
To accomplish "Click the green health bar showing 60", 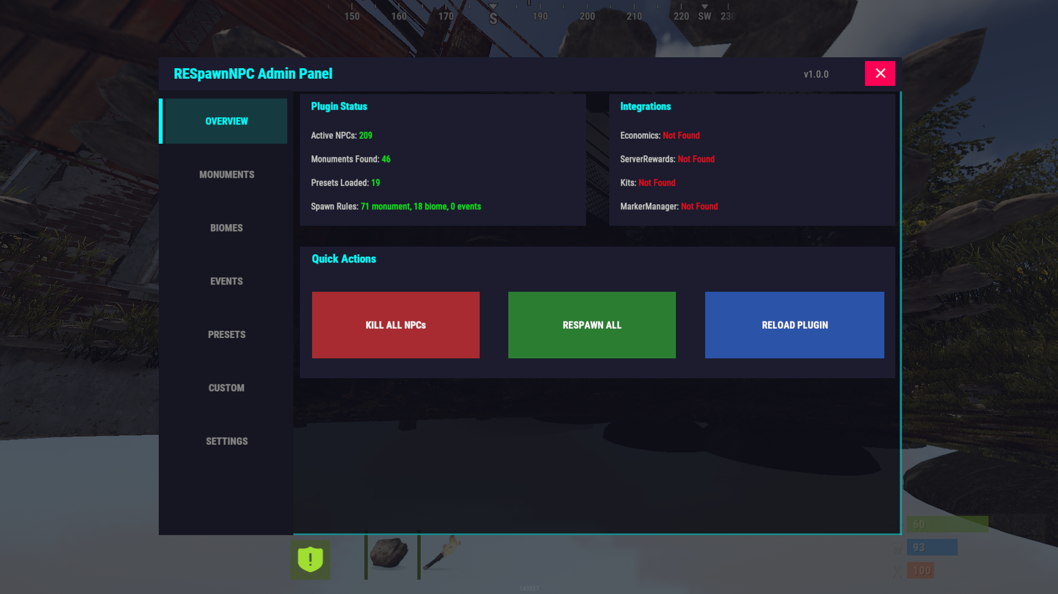I will [947, 524].
